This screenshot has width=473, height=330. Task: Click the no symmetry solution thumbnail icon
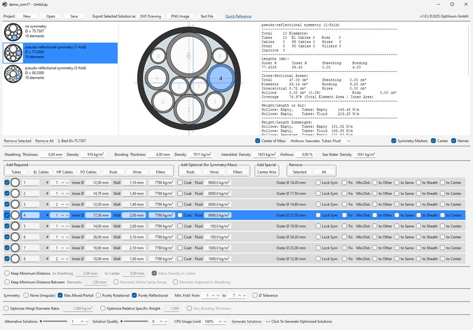(x=12, y=32)
